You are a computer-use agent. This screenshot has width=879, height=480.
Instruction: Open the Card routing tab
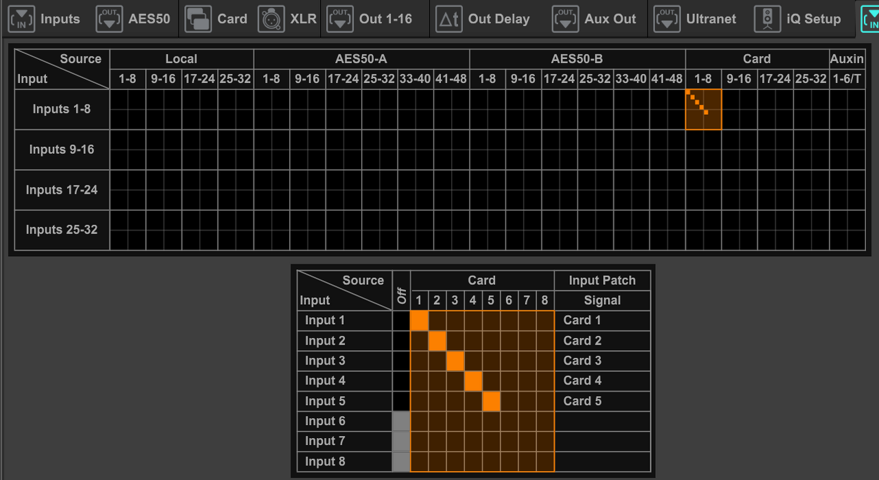coord(216,19)
